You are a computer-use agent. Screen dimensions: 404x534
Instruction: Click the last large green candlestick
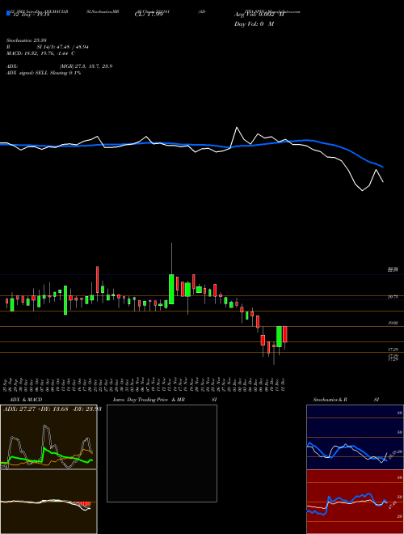point(280,337)
